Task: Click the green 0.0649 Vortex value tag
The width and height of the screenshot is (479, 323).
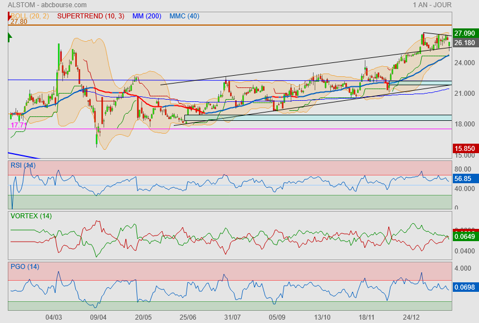Action: pos(465,237)
